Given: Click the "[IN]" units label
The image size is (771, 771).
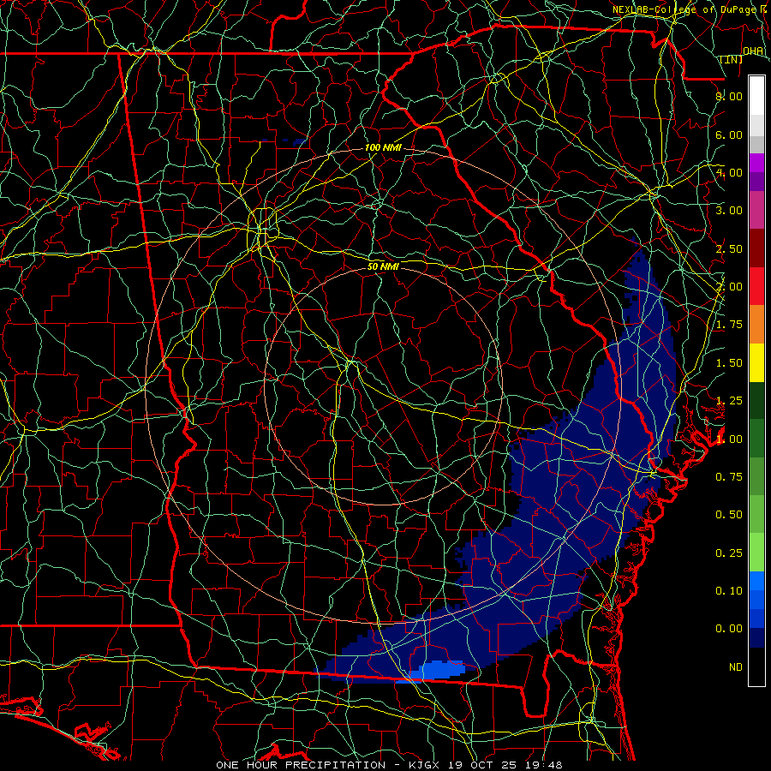Looking at the screenshot, I should click(732, 59).
